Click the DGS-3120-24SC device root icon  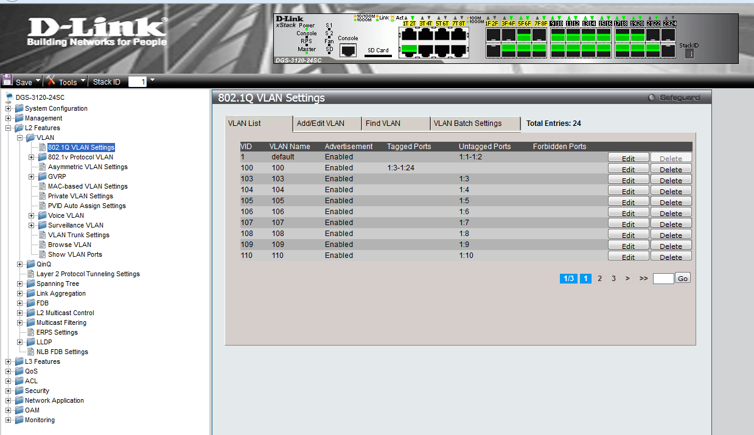point(9,97)
